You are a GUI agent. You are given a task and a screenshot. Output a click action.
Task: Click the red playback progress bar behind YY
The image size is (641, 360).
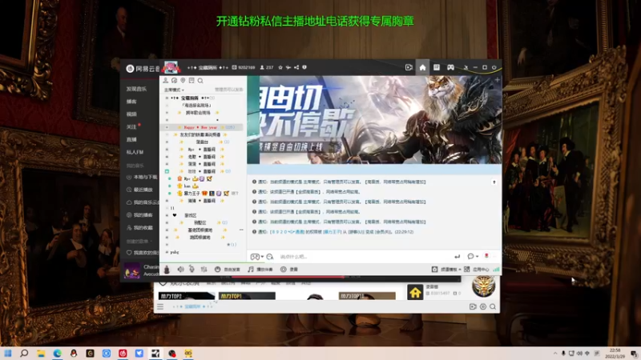288,277
